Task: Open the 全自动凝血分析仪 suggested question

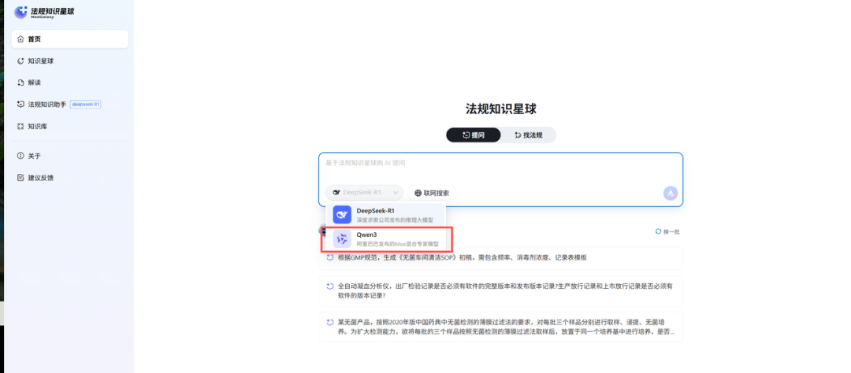Action: point(500,290)
